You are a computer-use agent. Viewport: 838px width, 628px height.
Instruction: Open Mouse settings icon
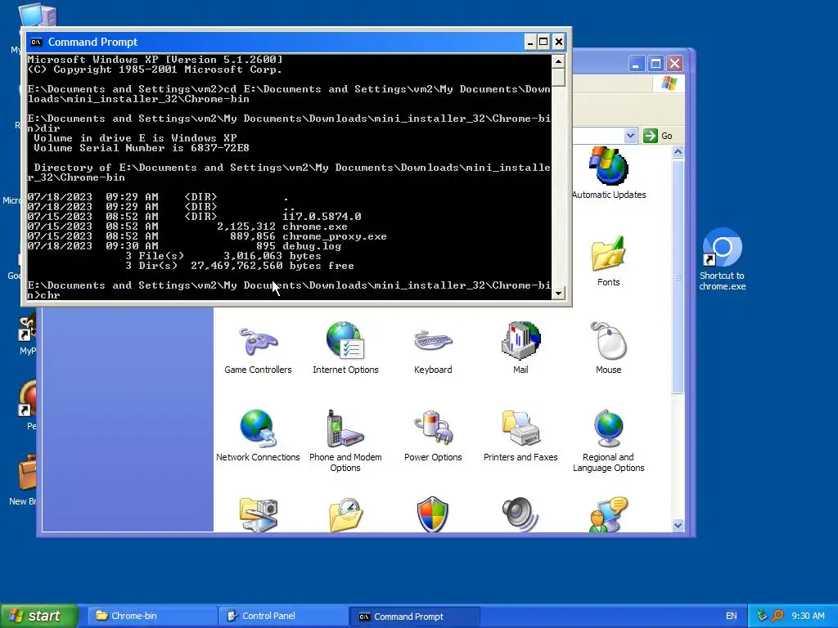608,348
